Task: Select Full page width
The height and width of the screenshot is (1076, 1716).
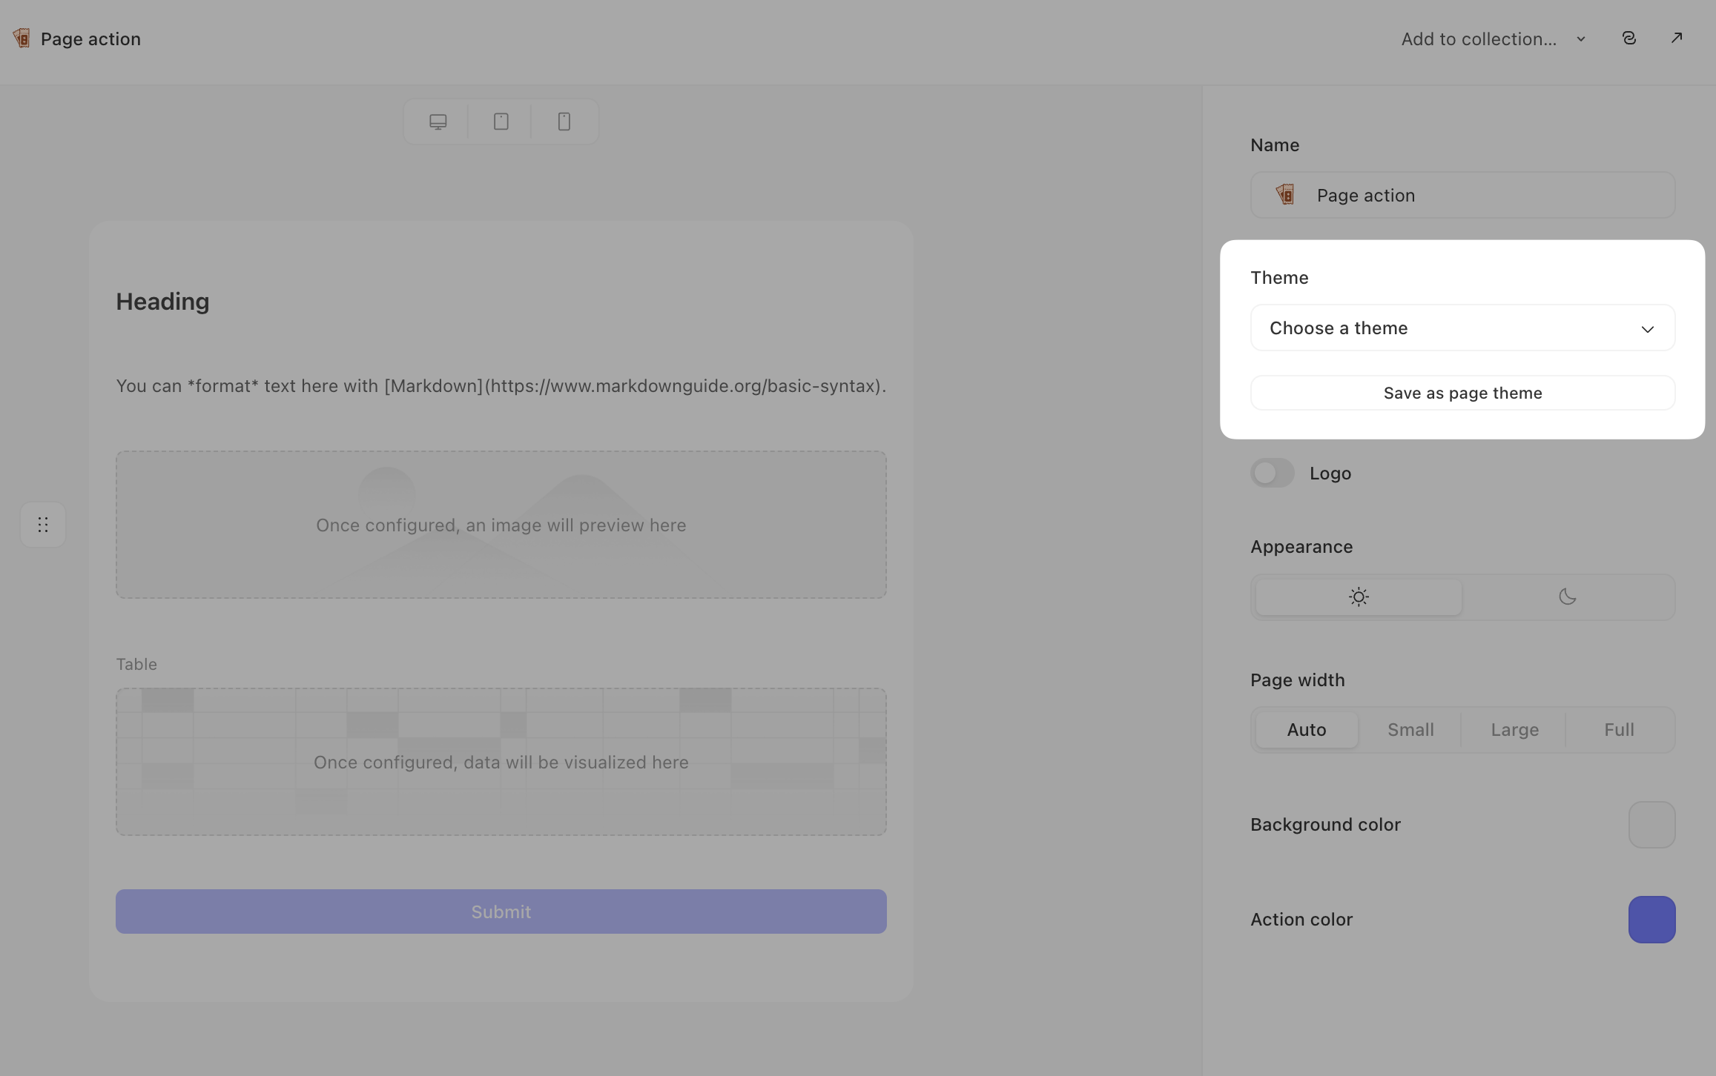Action: 1619,730
